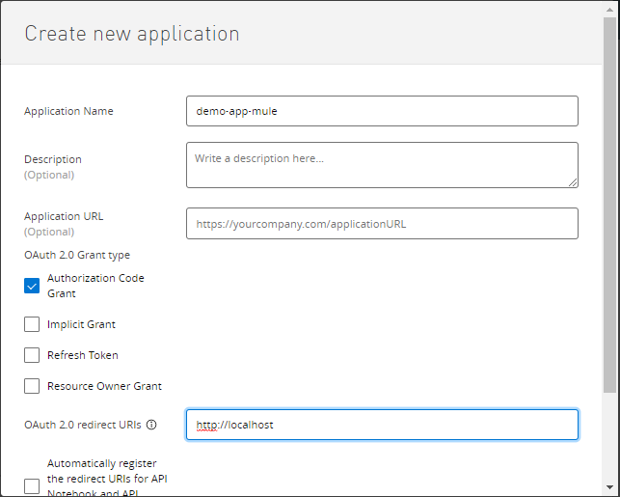Click the Create new application heading

coord(132,34)
